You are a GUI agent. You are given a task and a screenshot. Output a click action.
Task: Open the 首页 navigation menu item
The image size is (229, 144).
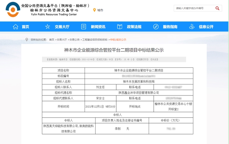pyautogui.click(x=25, y=27)
